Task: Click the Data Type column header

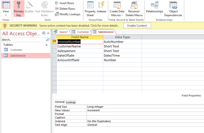Action: [122, 37]
